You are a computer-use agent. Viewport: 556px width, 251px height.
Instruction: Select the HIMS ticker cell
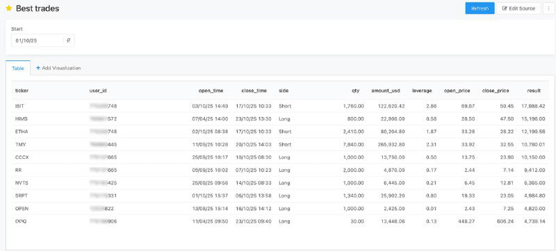(21, 119)
